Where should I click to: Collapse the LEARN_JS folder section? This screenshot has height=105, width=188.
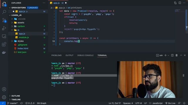10,15
